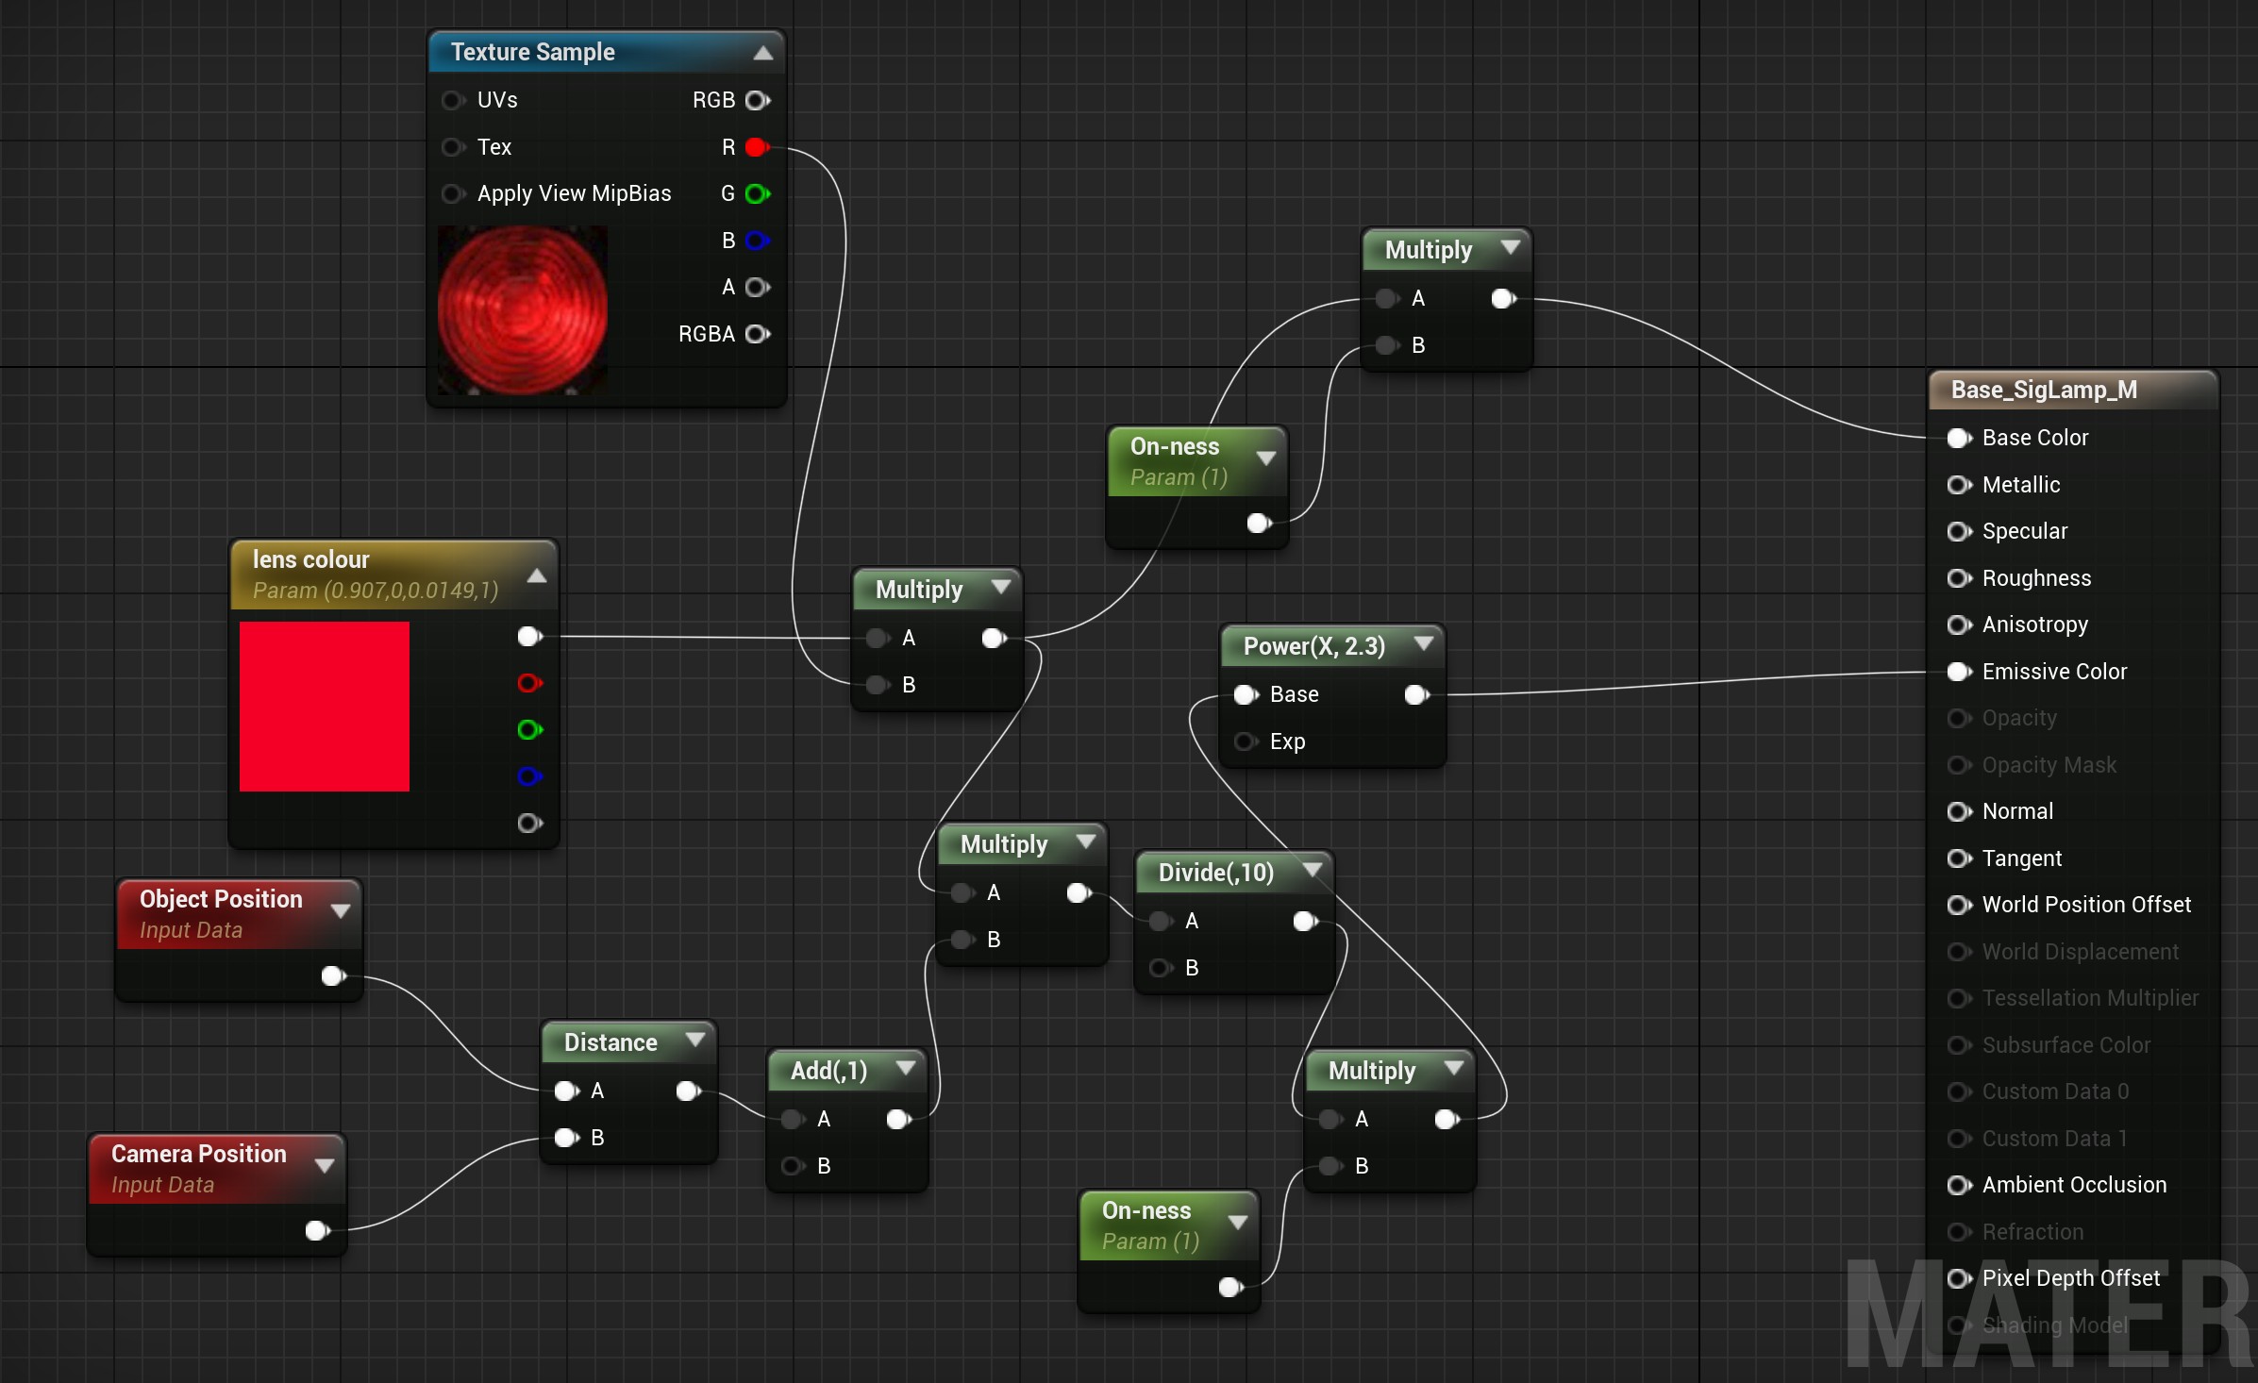
Task: Expand the Camera Position node arrow
Action: (325, 1166)
